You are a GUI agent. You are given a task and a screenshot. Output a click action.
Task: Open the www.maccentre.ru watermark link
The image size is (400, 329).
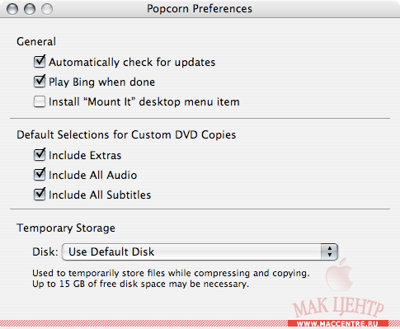click(337, 324)
